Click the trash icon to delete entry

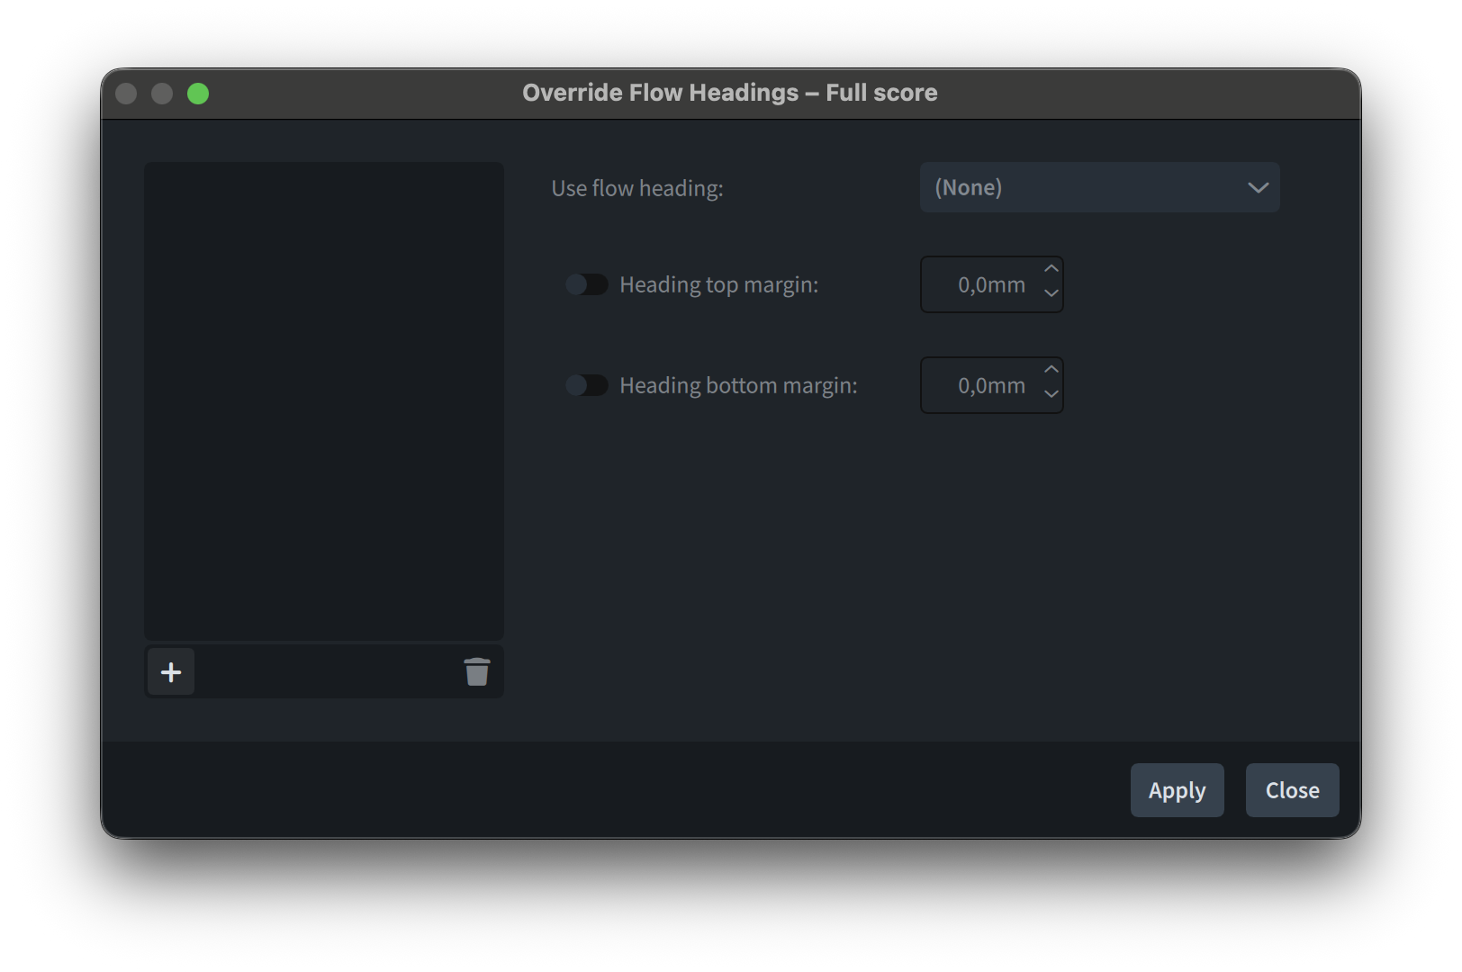[476, 672]
